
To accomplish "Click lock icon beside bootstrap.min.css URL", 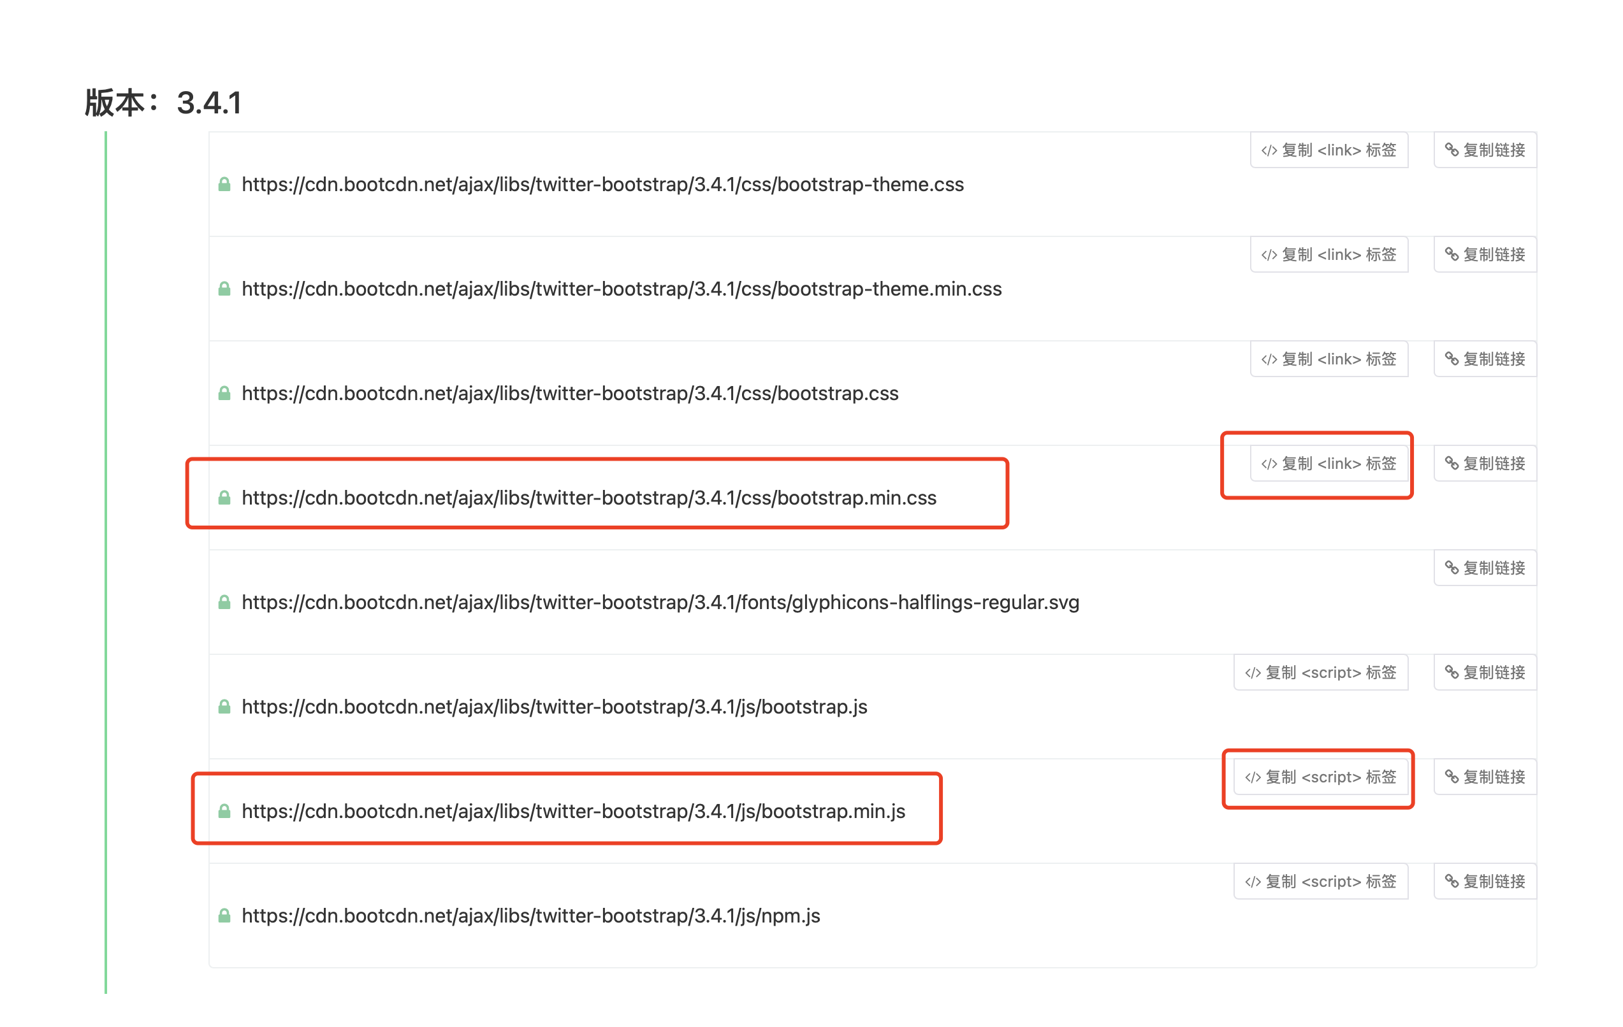I will (224, 498).
